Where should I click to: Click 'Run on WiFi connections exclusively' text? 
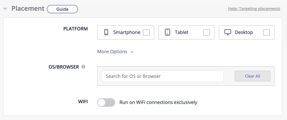point(158,102)
